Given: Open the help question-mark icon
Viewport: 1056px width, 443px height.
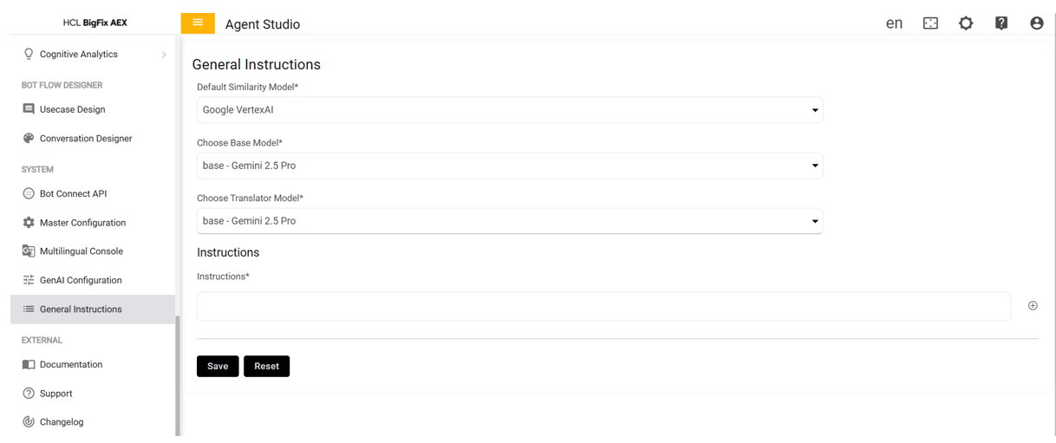Looking at the screenshot, I should [1001, 23].
